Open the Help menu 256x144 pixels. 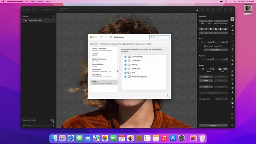pyautogui.click(x=48, y=2)
